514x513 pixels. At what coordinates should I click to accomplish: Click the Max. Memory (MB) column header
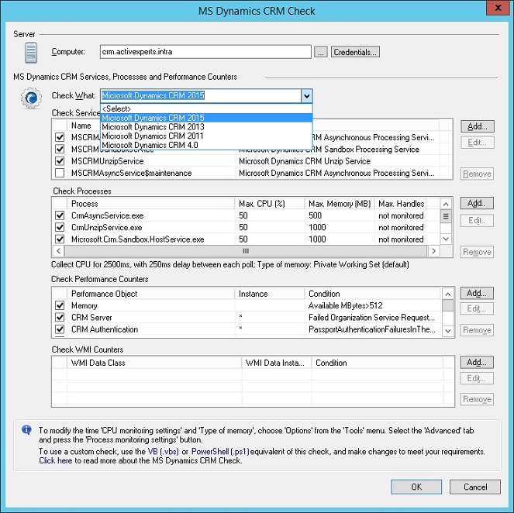[x=340, y=204]
